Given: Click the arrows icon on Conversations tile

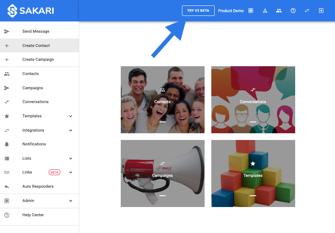Looking at the screenshot, I should pos(253,90).
